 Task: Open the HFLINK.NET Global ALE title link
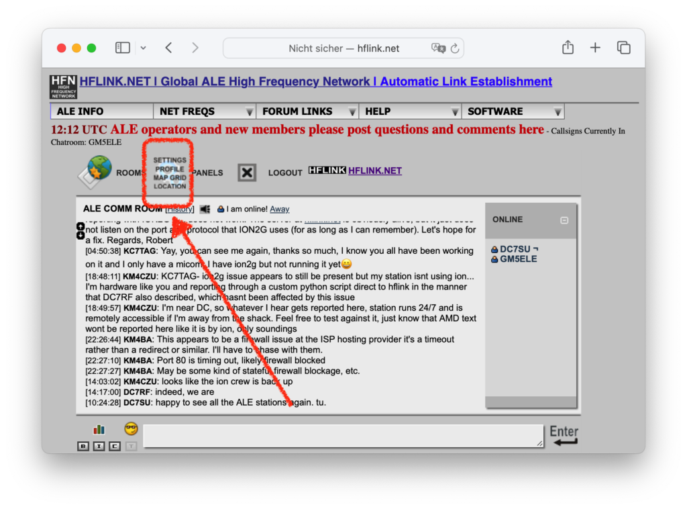pyautogui.click(x=315, y=81)
